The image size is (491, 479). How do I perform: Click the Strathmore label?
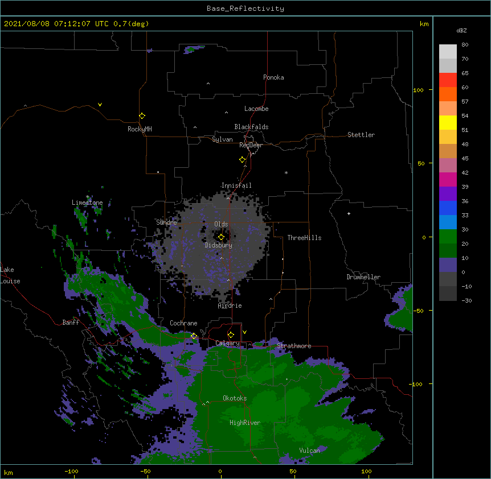294,346
